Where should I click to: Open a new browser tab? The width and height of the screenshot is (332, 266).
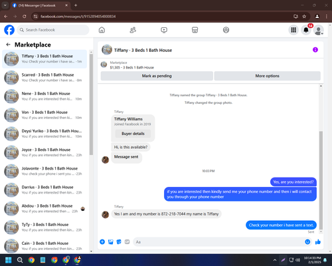click(76, 5)
